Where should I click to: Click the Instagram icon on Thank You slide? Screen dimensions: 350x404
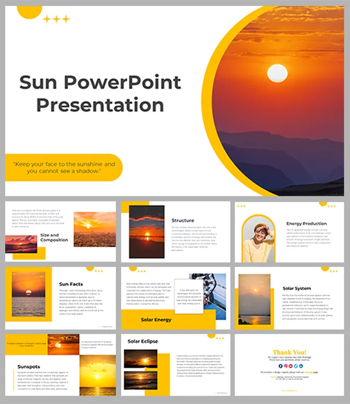[x=286, y=366]
